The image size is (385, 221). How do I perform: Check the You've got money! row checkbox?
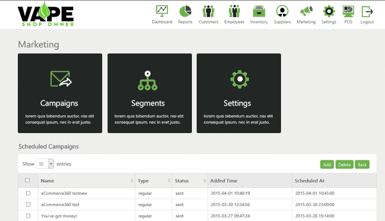tap(29, 216)
